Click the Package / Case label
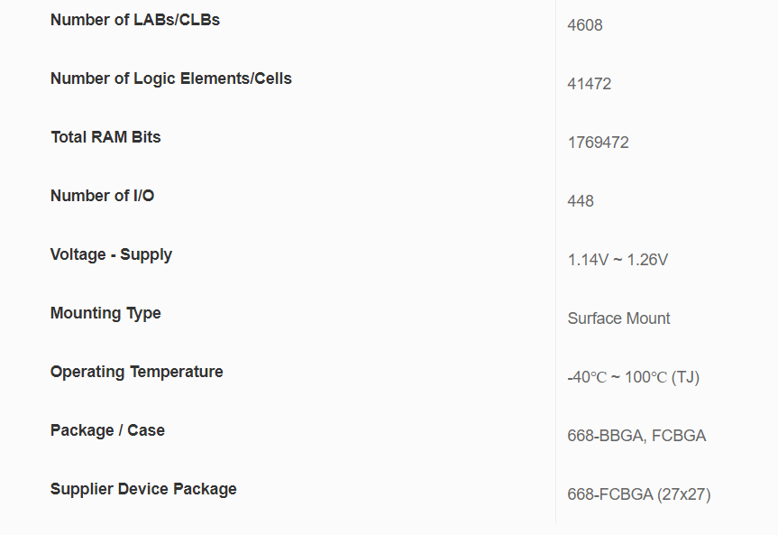The height and width of the screenshot is (535, 778). click(x=107, y=430)
